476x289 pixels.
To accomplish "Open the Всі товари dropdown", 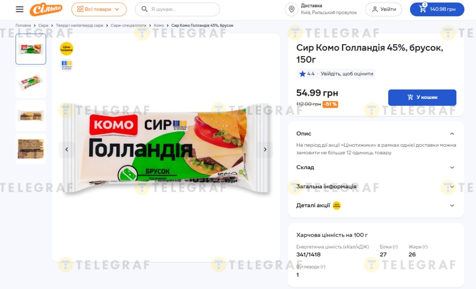I will (99, 9).
